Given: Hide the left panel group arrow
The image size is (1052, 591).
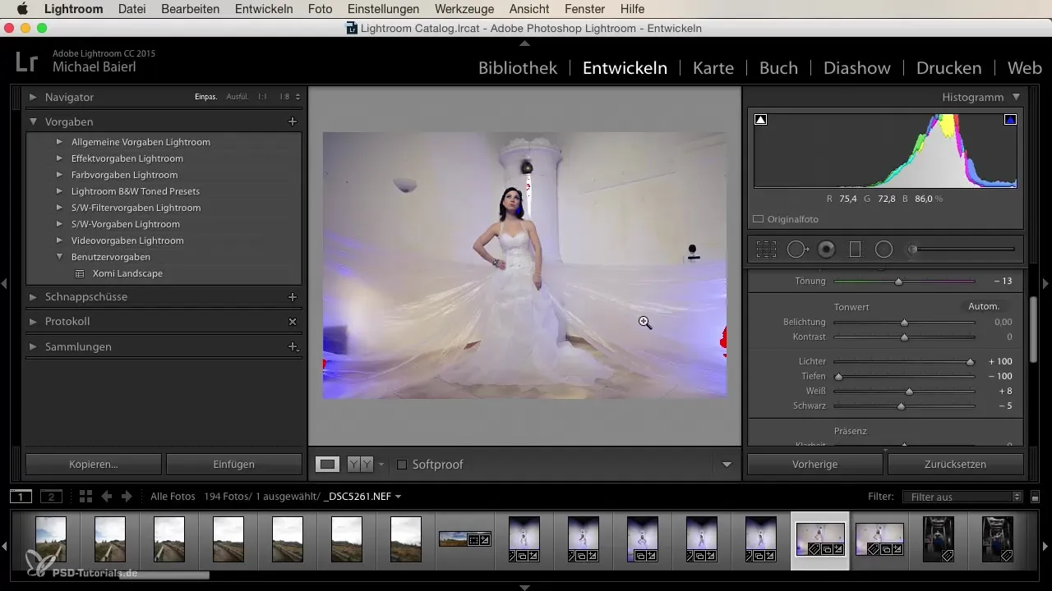Looking at the screenshot, I should point(4,283).
